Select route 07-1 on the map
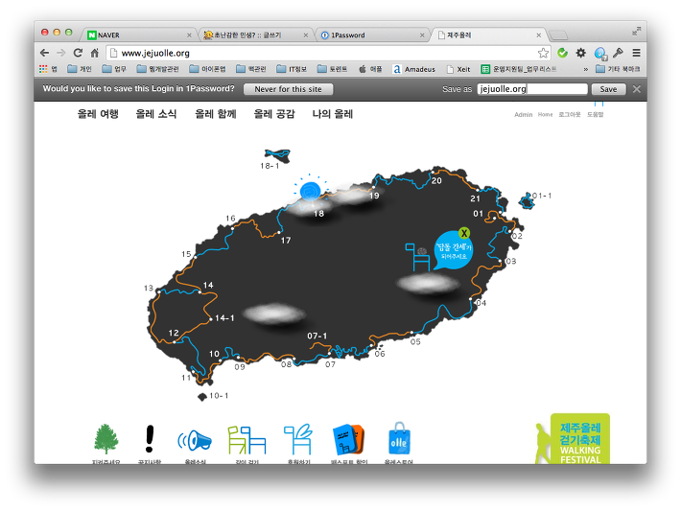Screen dimensions: 681x511 click(317, 336)
